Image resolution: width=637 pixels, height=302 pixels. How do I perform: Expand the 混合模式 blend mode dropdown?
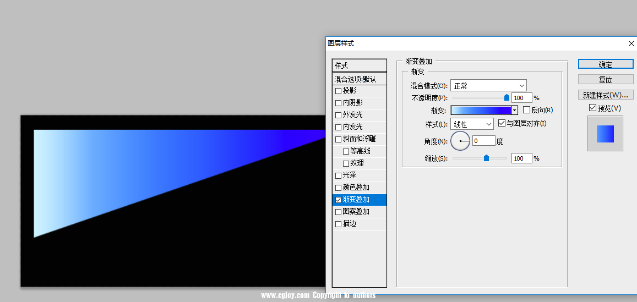[x=488, y=85]
